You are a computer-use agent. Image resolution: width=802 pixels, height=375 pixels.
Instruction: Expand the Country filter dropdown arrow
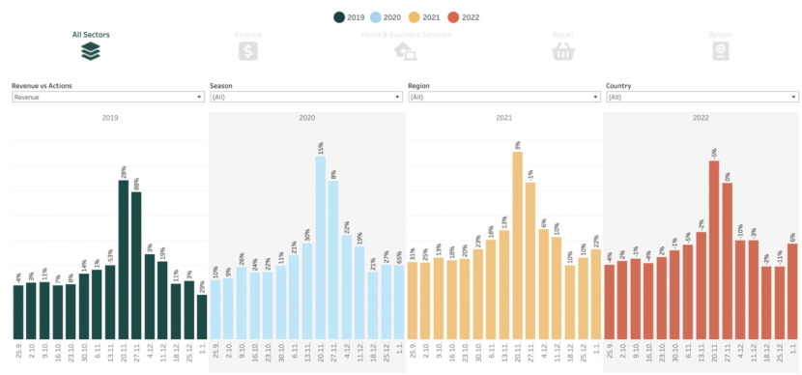click(793, 98)
